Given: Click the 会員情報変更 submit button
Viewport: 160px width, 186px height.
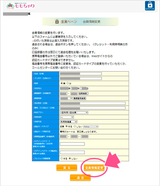Looking at the screenshot, I should tap(94, 168).
